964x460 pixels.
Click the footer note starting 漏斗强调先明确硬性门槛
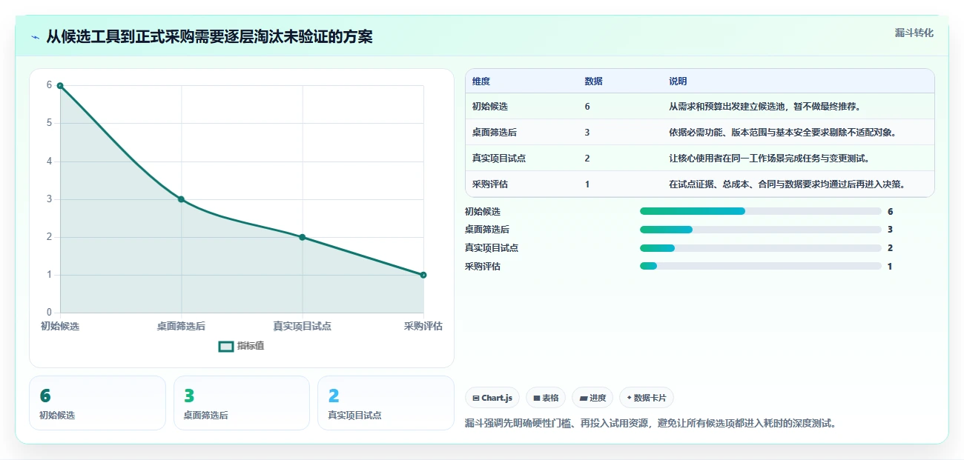coord(650,424)
